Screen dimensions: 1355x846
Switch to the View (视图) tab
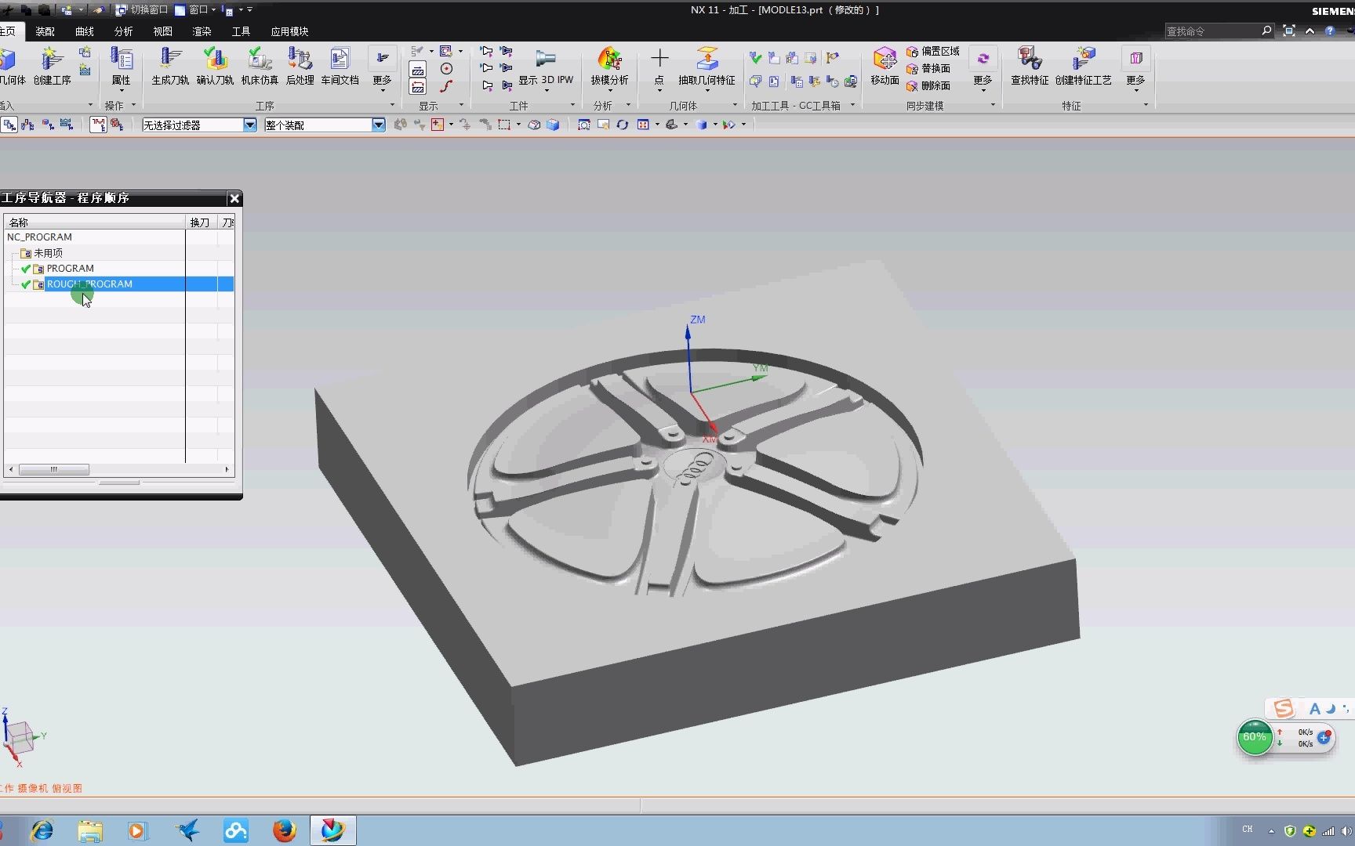coord(162,31)
